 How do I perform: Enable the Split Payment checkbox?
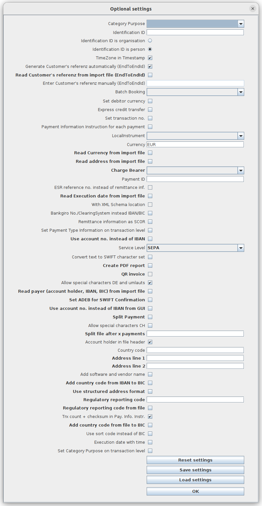click(x=150, y=317)
